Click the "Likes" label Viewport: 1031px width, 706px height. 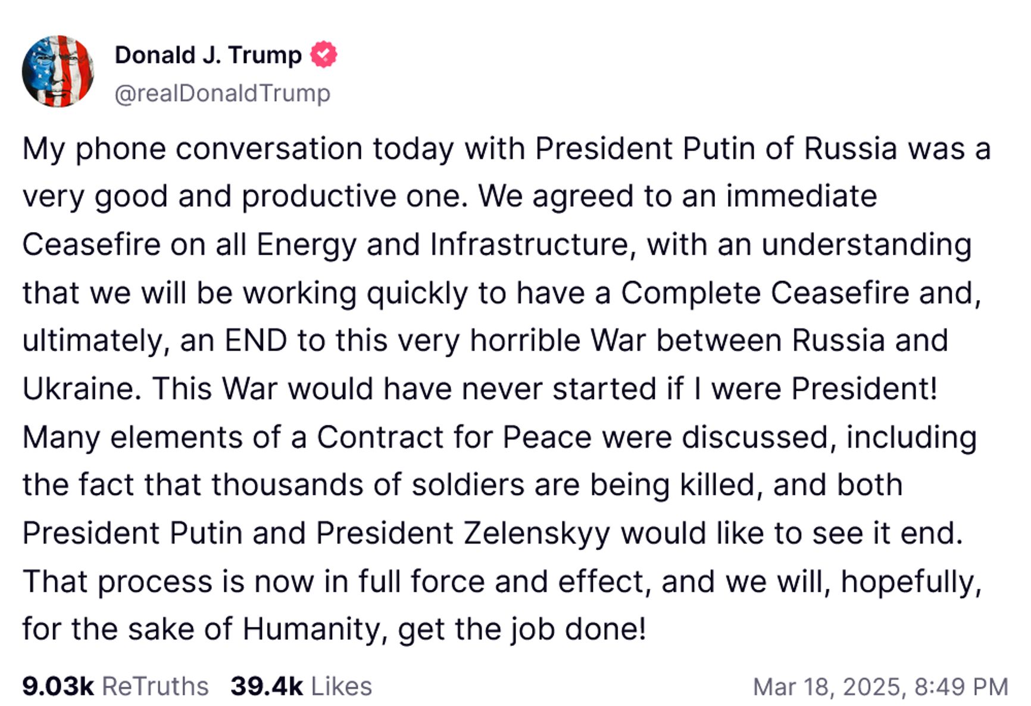pyautogui.click(x=341, y=686)
